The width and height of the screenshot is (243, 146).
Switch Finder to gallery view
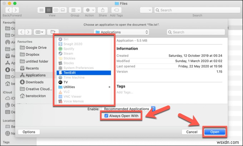63,10
